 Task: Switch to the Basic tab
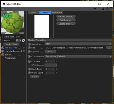33,12
